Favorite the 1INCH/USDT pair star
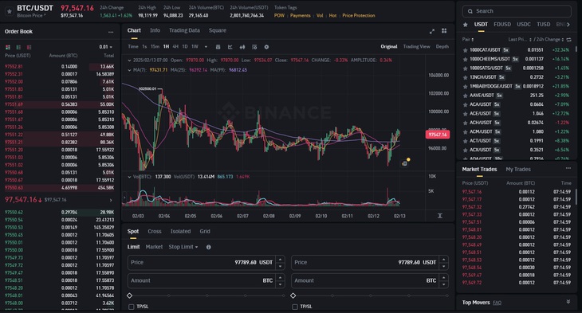582x313 pixels. click(465, 77)
